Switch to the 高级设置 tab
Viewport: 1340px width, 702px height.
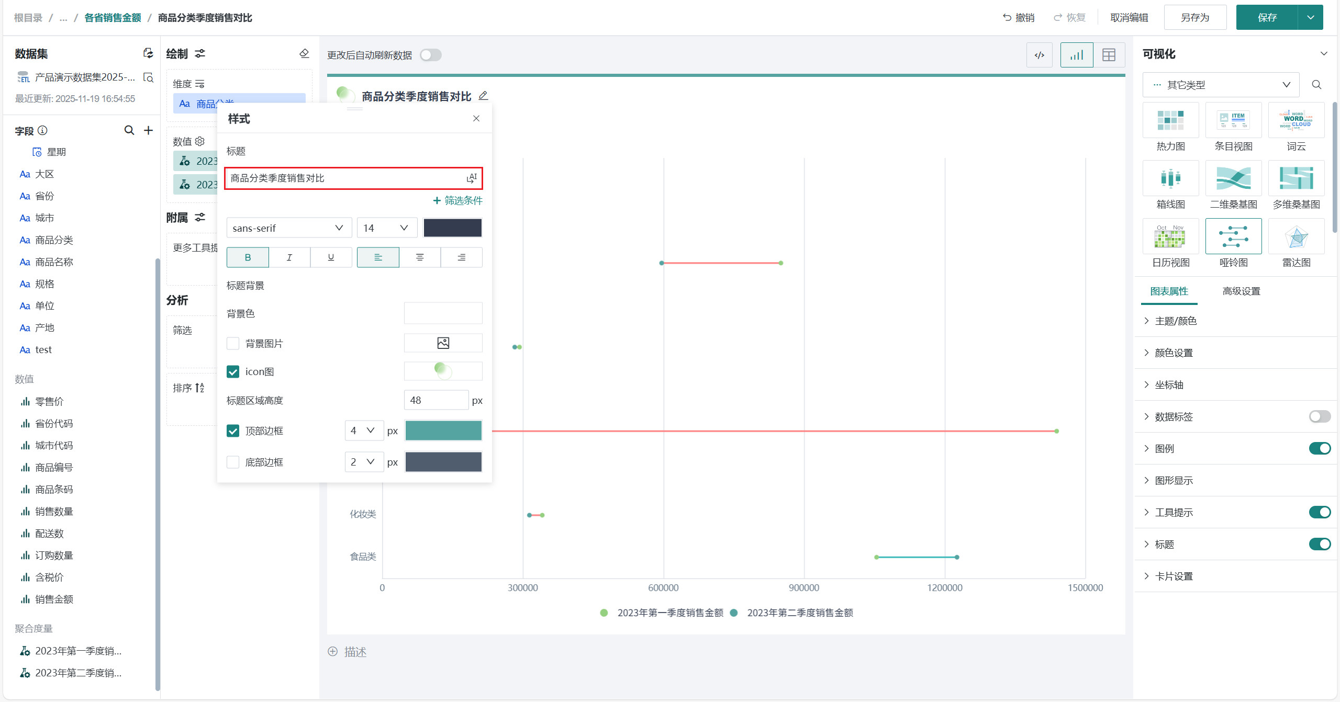click(1241, 291)
